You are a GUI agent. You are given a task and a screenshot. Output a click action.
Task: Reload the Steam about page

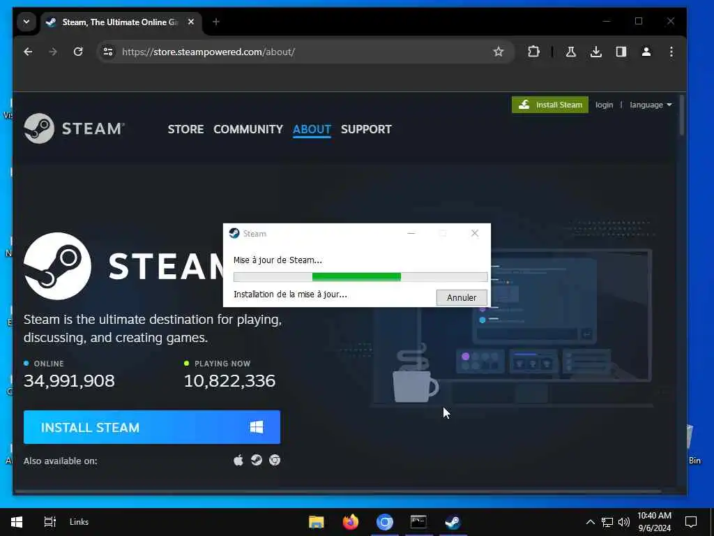coord(78,52)
